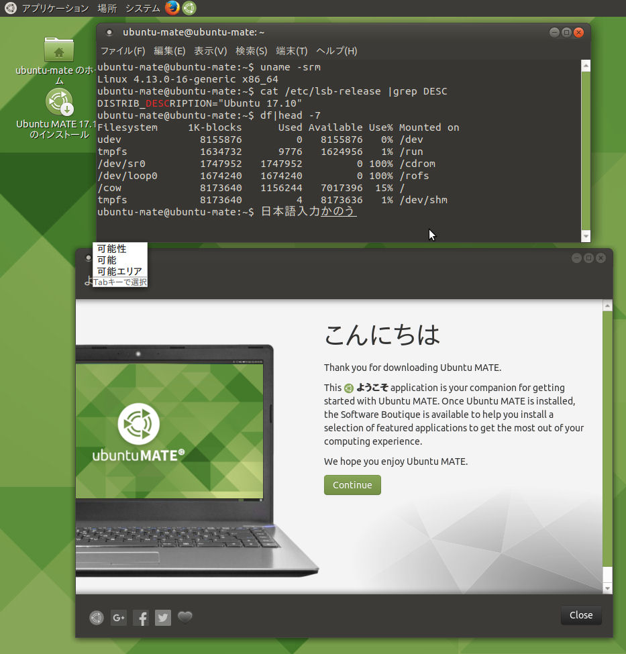Click the Continue button in Welcome
This screenshot has width=626, height=654.
[352, 485]
